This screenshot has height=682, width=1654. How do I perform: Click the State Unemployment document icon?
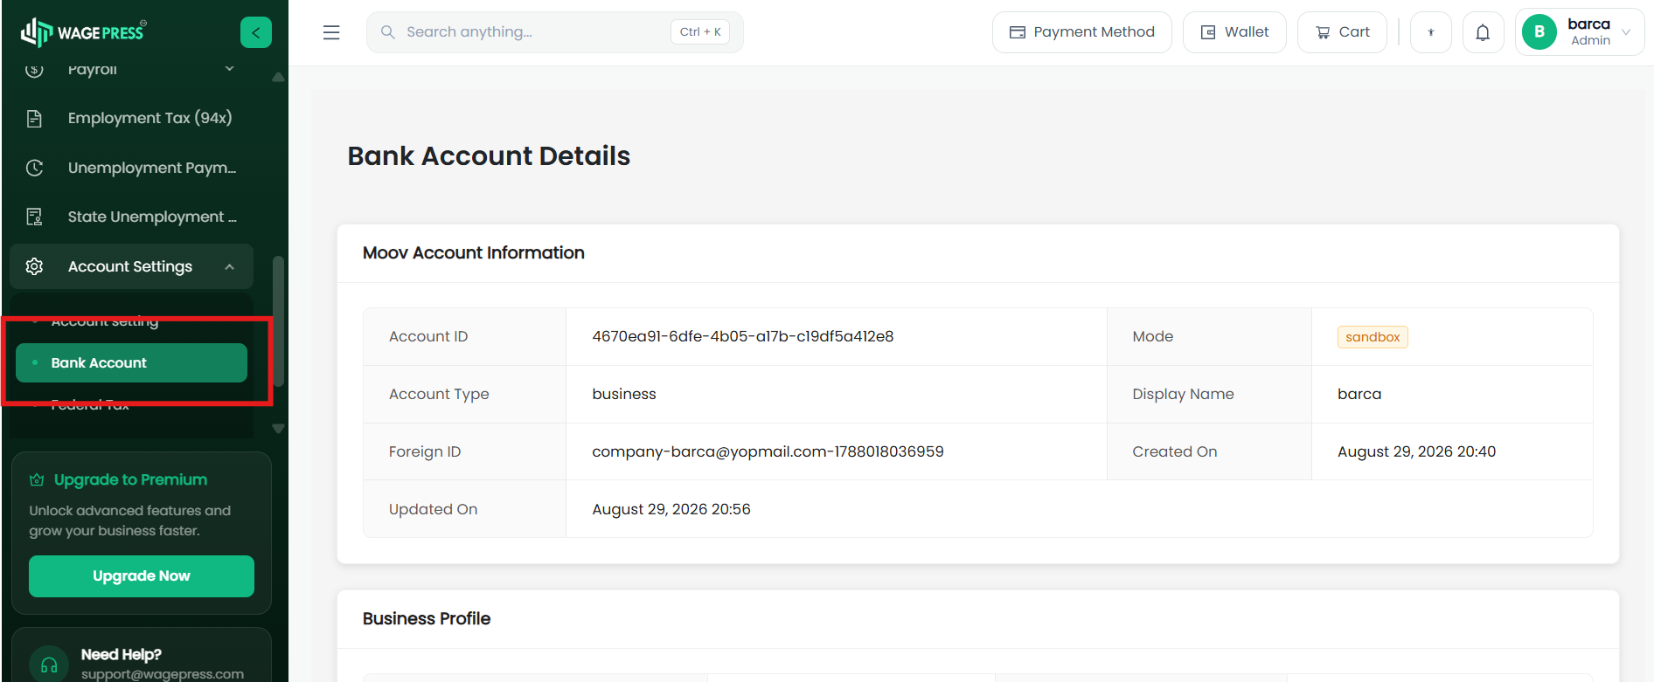pyautogui.click(x=34, y=217)
